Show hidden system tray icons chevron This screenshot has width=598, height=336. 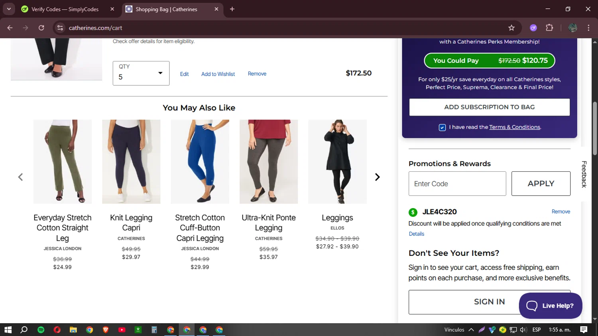coord(471,330)
